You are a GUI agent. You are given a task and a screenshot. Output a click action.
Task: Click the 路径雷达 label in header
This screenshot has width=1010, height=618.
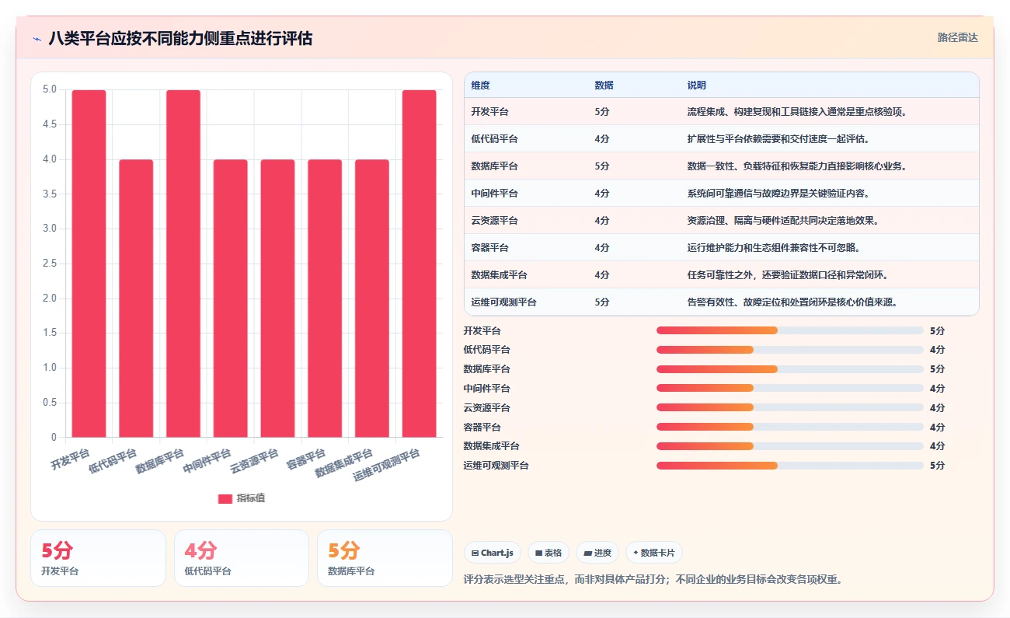pyautogui.click(x=957, y=37)
